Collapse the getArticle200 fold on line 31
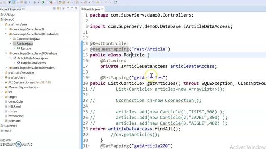 (x=89, y=146)
